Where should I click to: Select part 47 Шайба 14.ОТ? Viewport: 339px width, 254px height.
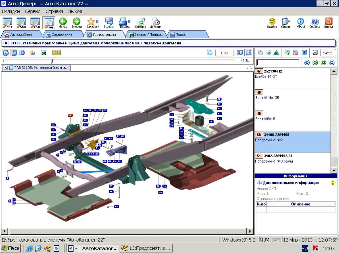coord(292,78)
